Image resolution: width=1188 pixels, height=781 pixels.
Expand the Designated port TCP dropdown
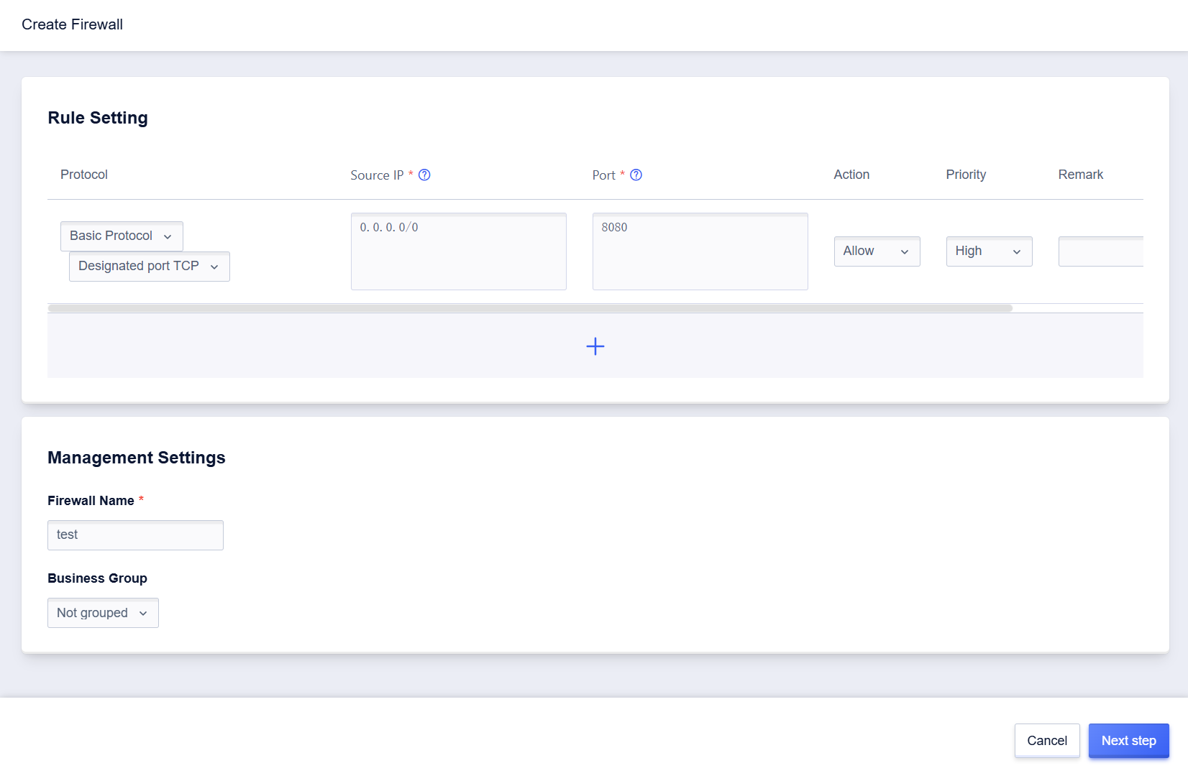(x=150, y=266)
